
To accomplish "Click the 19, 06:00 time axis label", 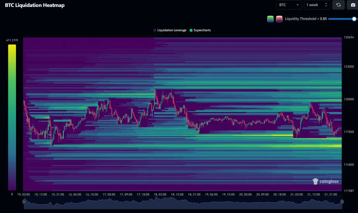I will pos(211,194).
